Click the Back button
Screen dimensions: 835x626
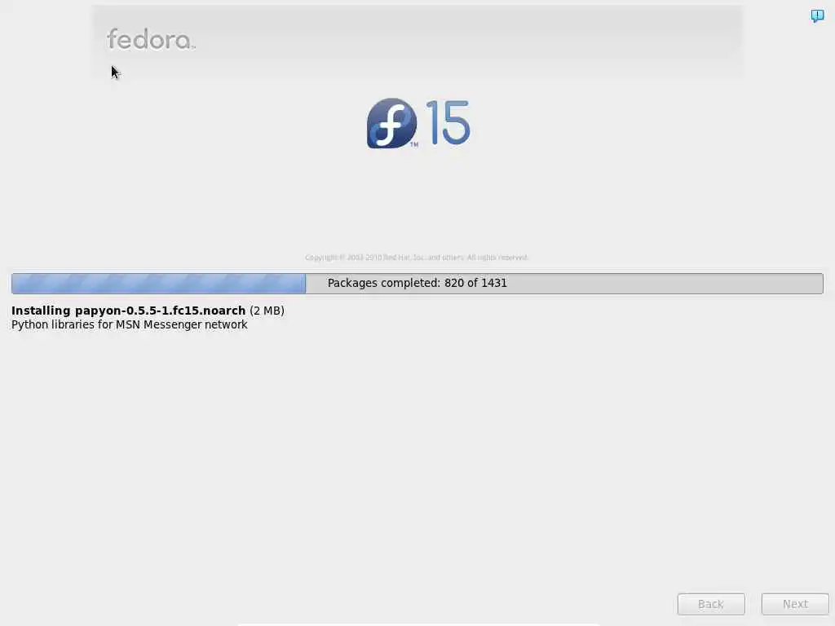[x=711, y=604]
